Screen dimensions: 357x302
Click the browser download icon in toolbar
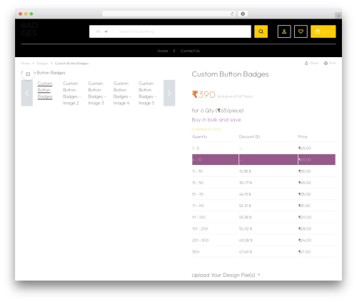point(243,14)
